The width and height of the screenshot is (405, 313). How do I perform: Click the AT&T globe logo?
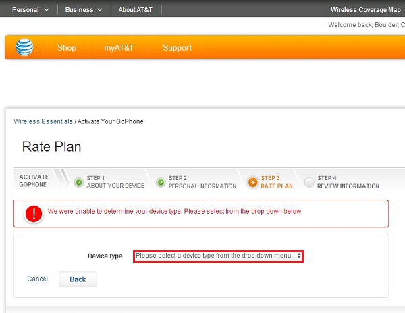(24, 47)
